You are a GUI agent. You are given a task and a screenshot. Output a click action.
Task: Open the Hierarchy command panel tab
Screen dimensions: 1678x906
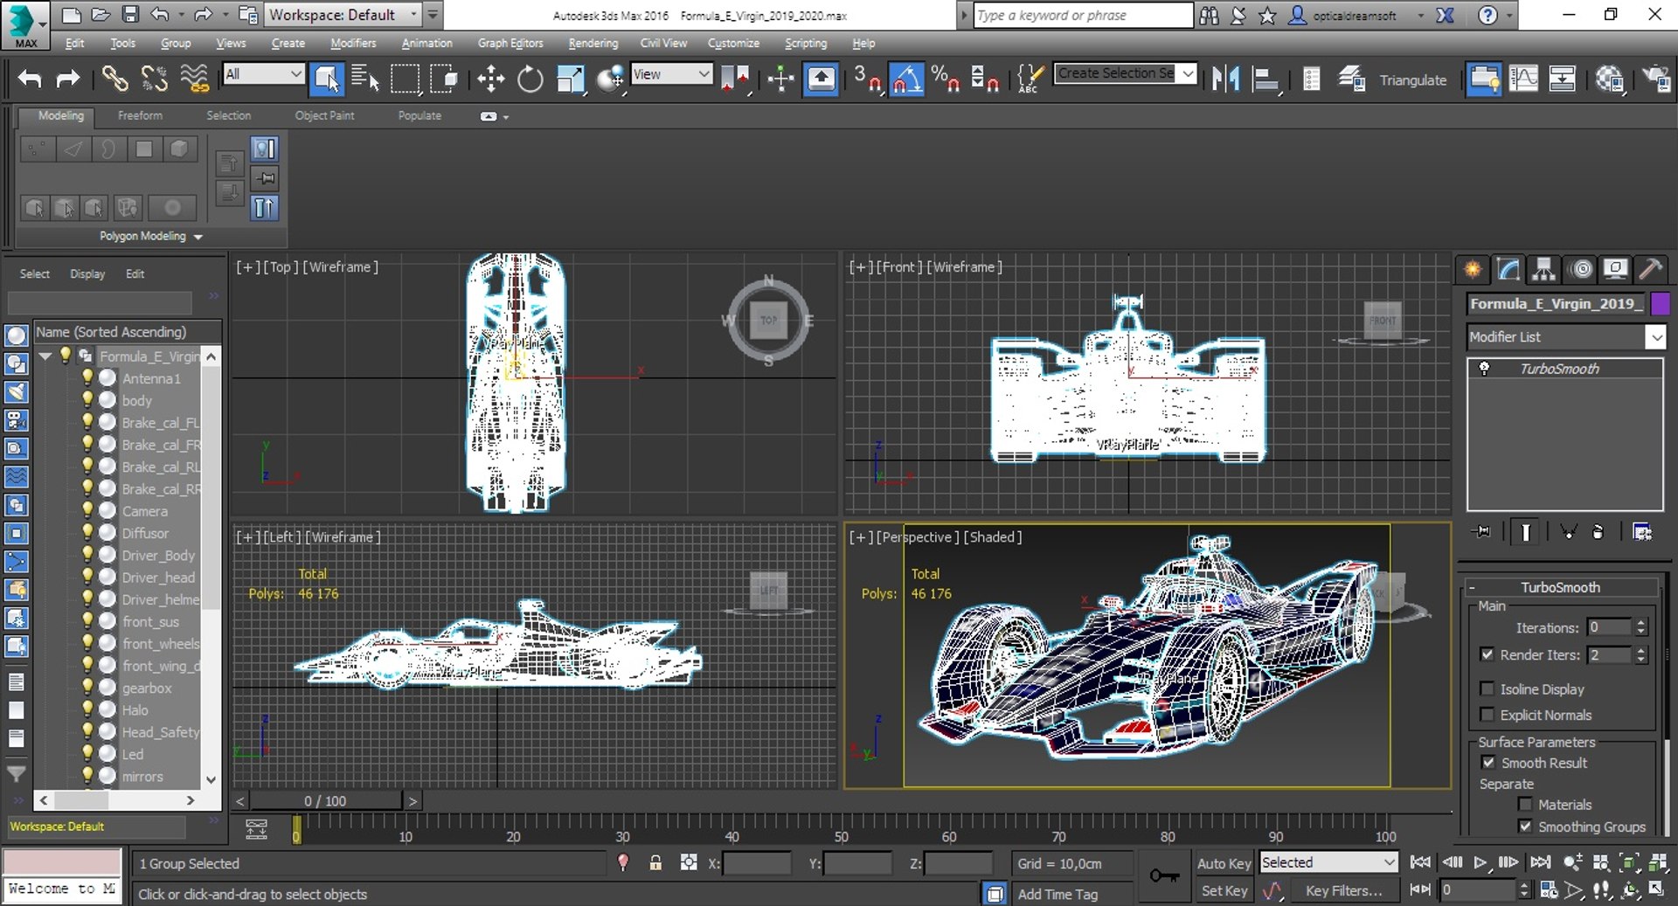pos(1544,269)
